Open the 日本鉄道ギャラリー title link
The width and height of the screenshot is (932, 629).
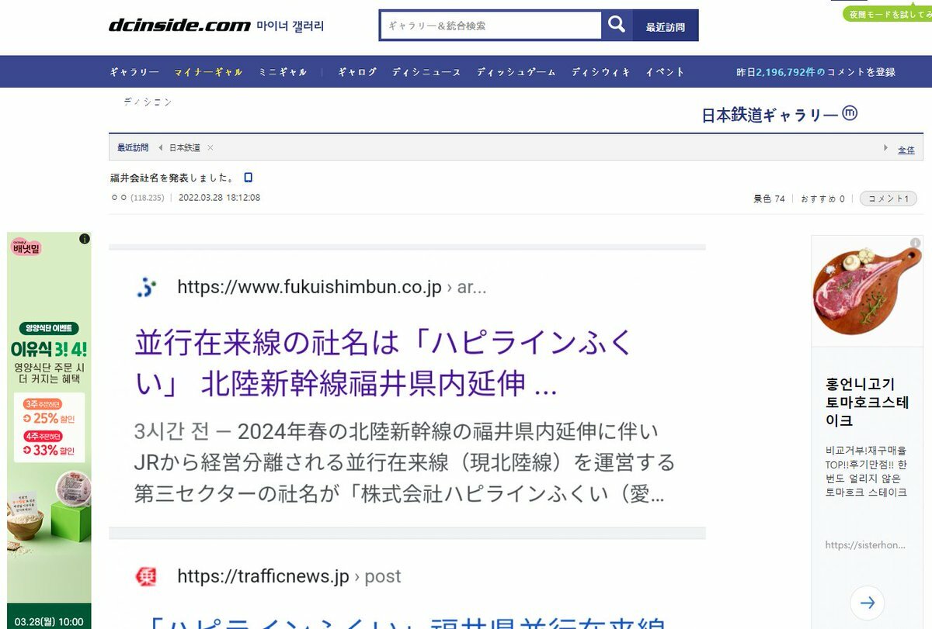point(770,115)
